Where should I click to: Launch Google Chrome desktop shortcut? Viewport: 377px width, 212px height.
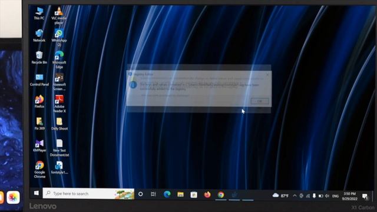pos(39,170)
